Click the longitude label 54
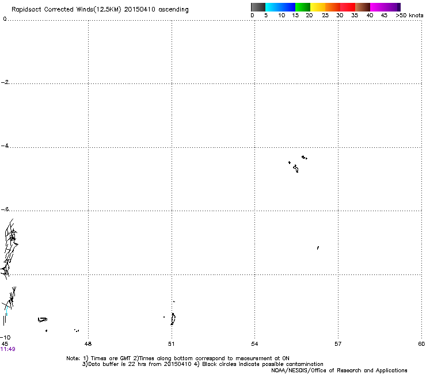 click(x=254, y=344)
